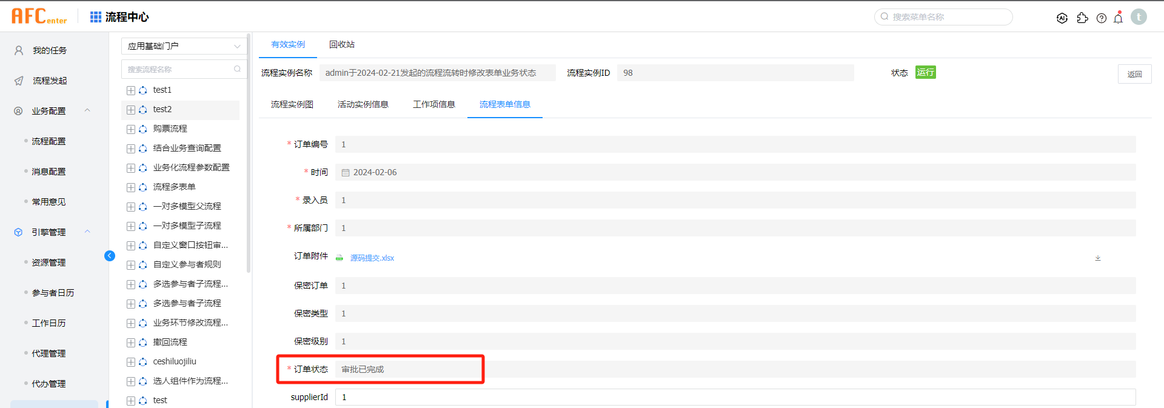Collapse the 业务配置 menu section

click(x=87, y=110)
